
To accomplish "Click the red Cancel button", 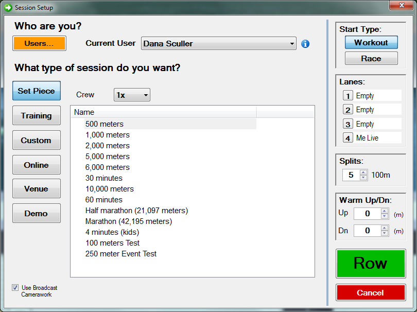I will point(370,293).
